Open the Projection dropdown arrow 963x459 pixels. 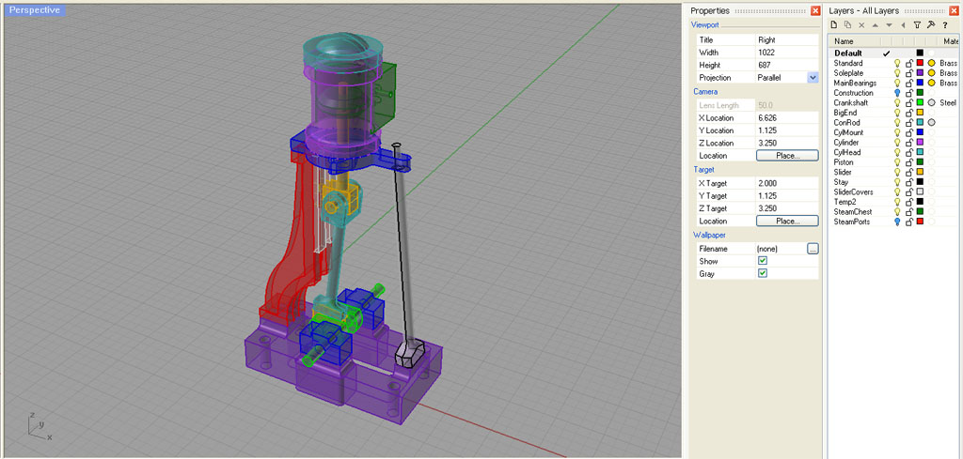(x=813, y=77)
